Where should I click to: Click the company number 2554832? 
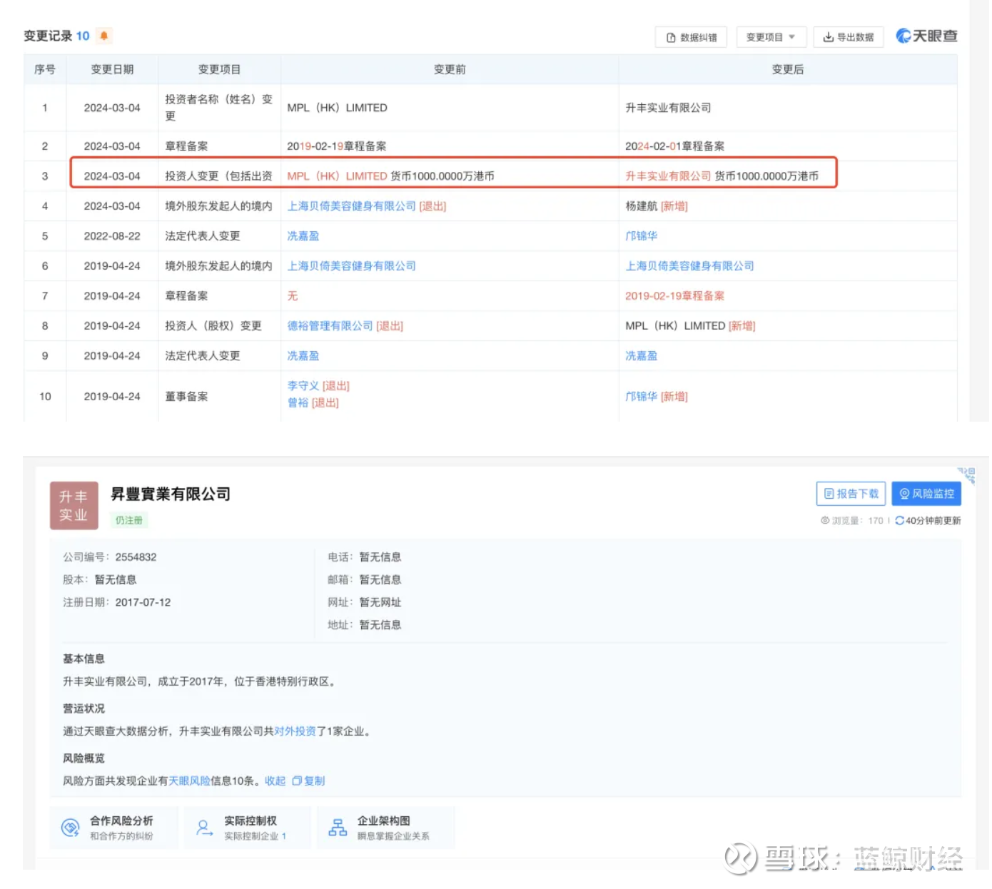pyautogui.click(x=136, y=557)
